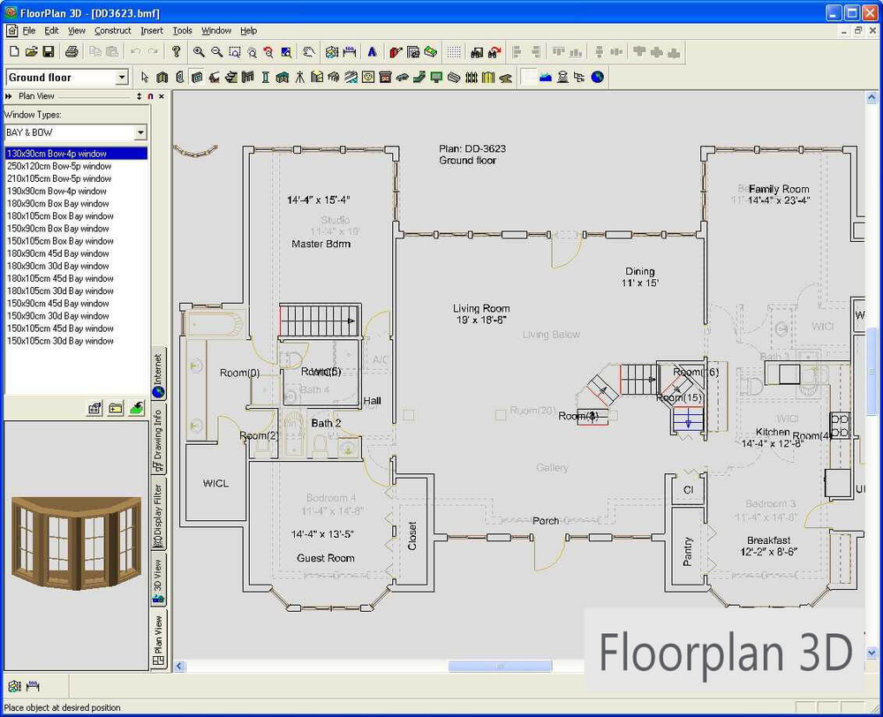Select the Text tool 'A' icon
The height and width of the screenshot is (717, 883).
(372, 52)
